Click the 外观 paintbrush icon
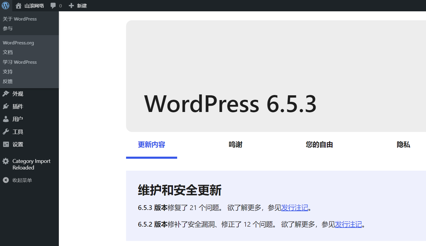Screen dimensions: 426x246 6,94
